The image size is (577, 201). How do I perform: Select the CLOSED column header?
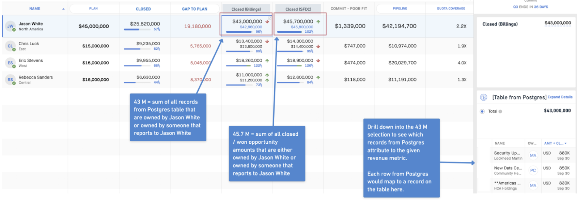tap(143, 9)
